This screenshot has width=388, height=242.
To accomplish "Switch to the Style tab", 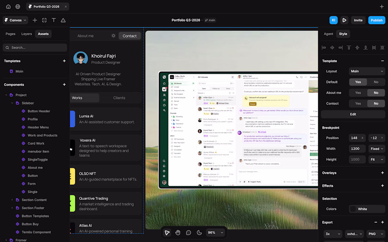I will 343,34.
